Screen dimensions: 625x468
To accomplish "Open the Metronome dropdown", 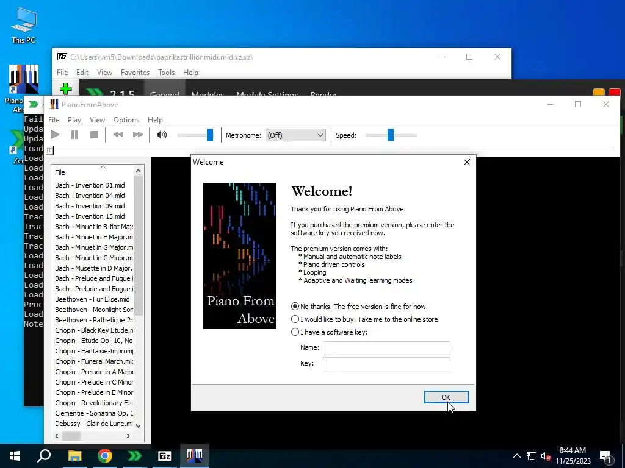I will [295, 135].
